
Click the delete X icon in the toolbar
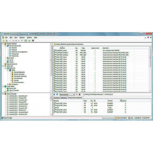coord(19,41)
